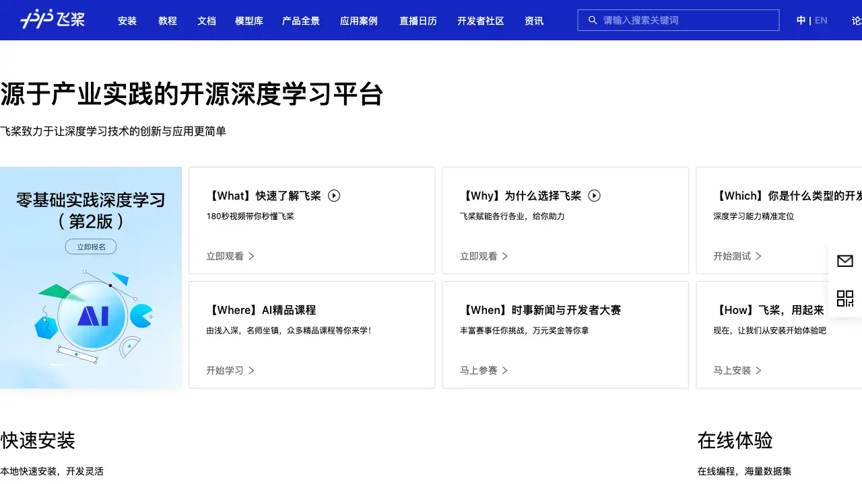Open the 模型库 menu item
The height and width of the screenshot is (484, 862).
click(x=249, y=21)
